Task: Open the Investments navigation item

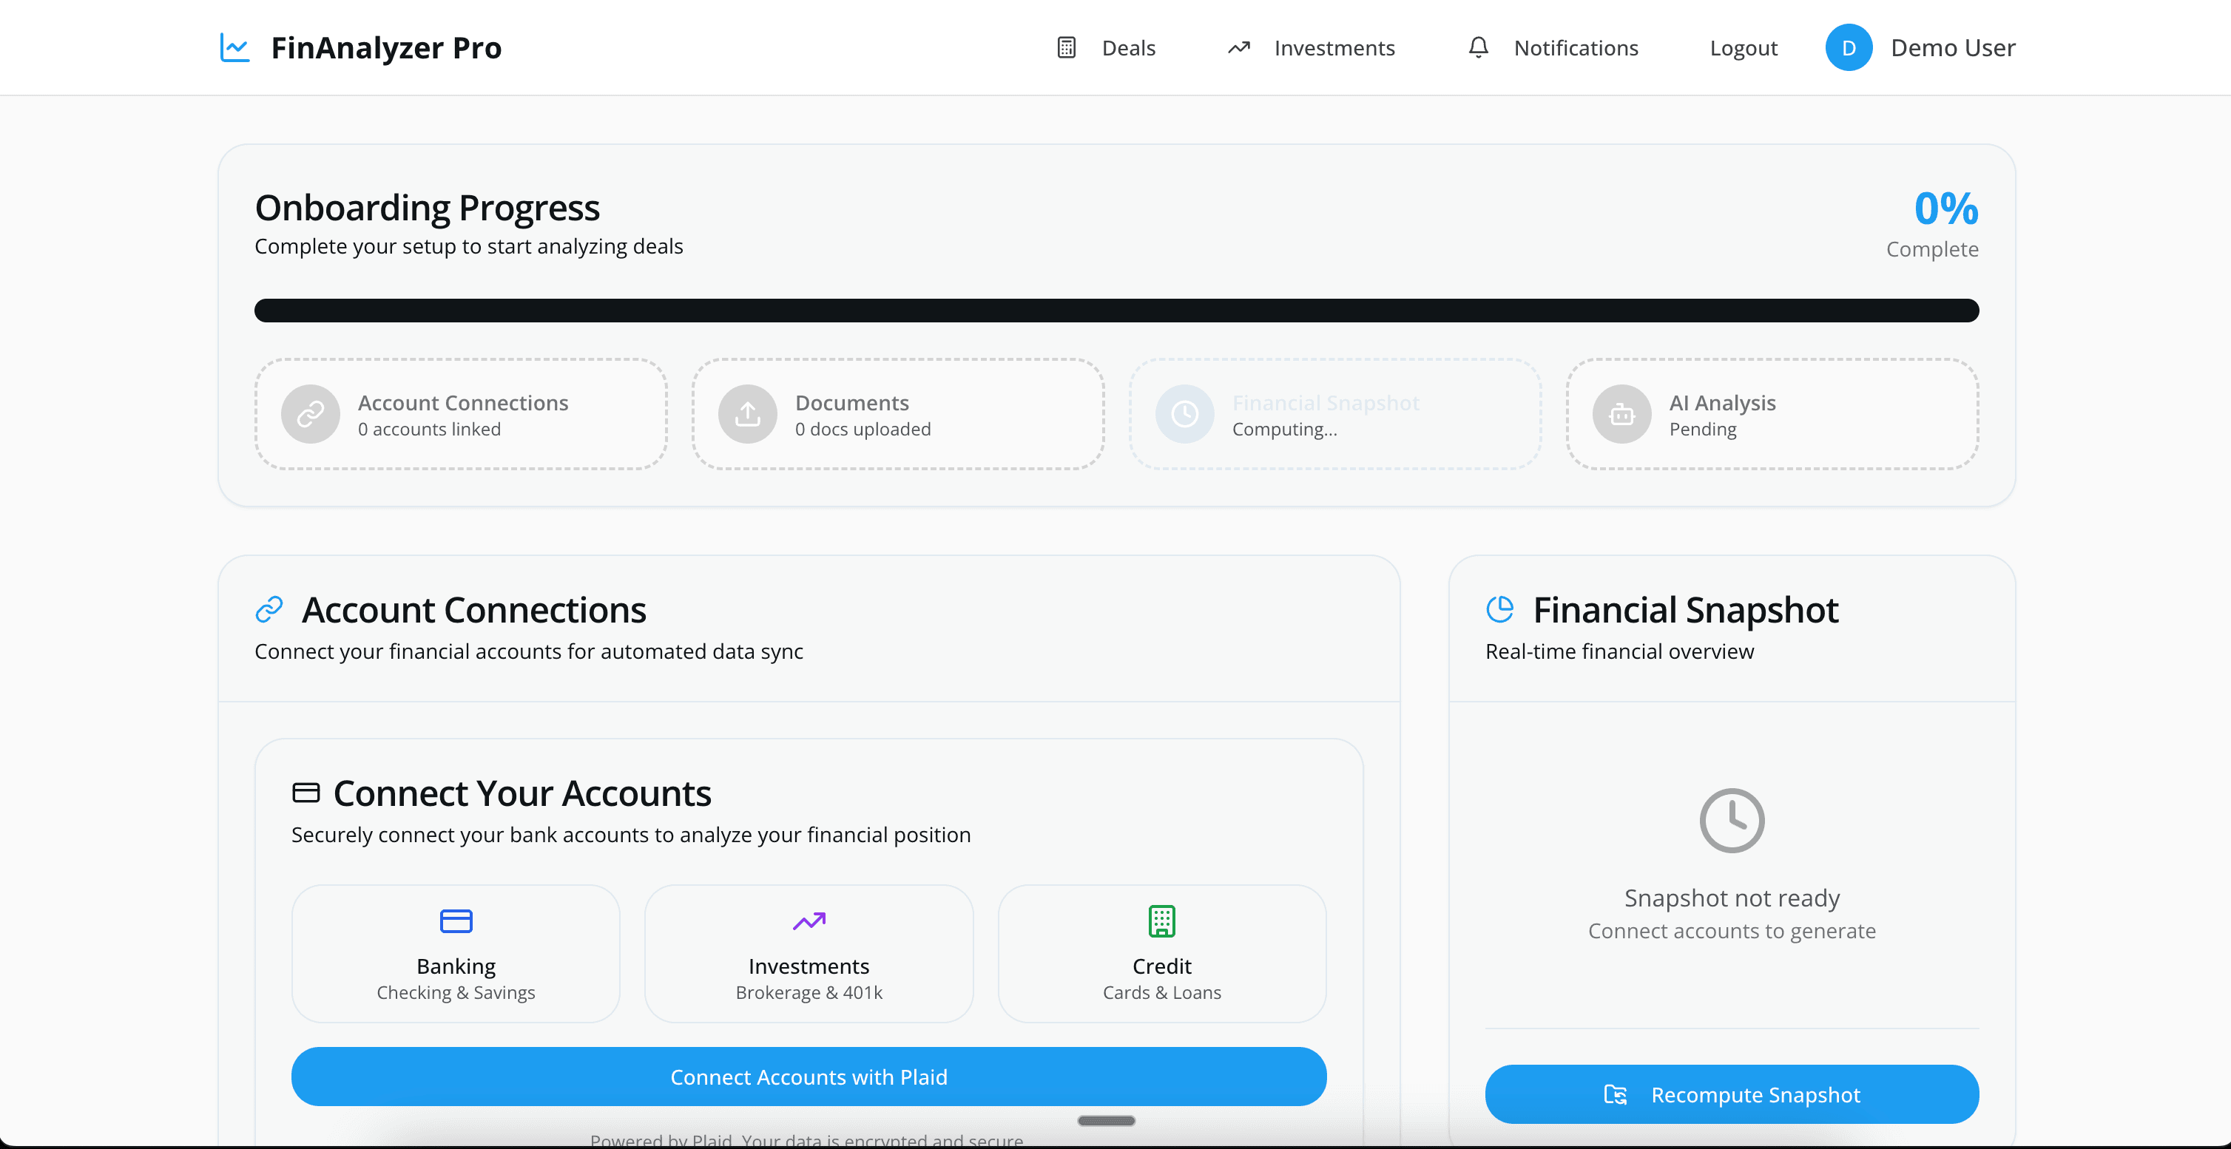Action: [x=1334, y=47]
